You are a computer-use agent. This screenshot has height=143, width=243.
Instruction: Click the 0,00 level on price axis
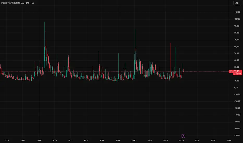[x=236, y=88]
